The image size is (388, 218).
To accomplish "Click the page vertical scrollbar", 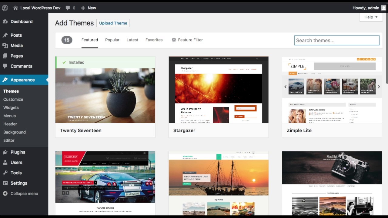I will point(387,48).
